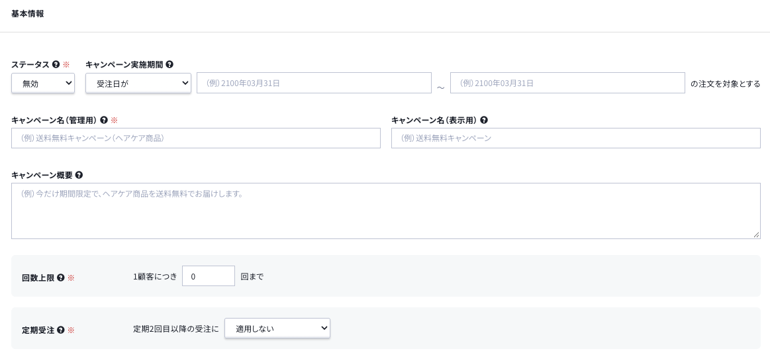
Task: Click the 定期2回目以降の受注に label
Action: (x=176, y=329)
